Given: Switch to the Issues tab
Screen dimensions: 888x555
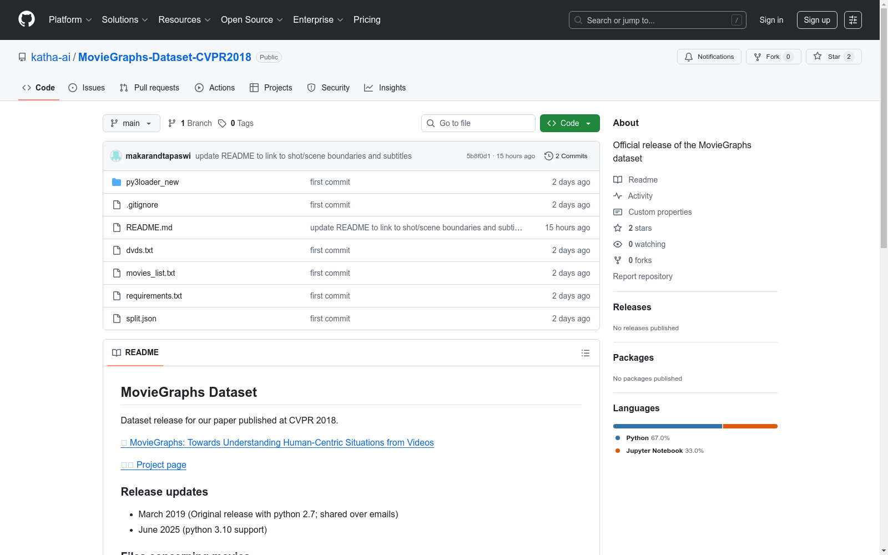Looking at the screenshot, I should coord(87,88).
